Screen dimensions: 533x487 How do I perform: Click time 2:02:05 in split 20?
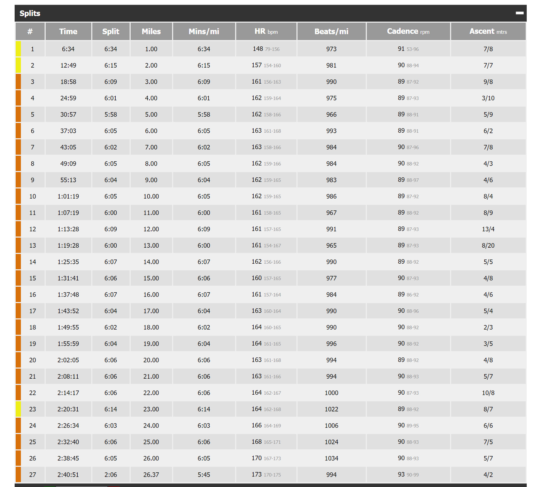click(x=68, y=360)
